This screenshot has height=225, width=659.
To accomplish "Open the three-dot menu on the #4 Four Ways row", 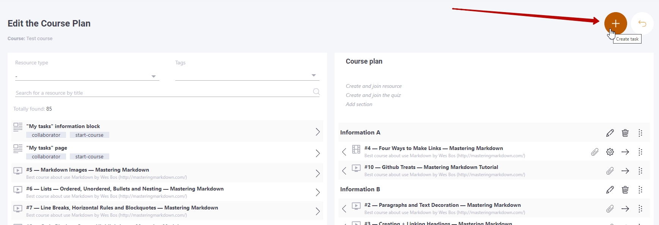I will [640, 152].
